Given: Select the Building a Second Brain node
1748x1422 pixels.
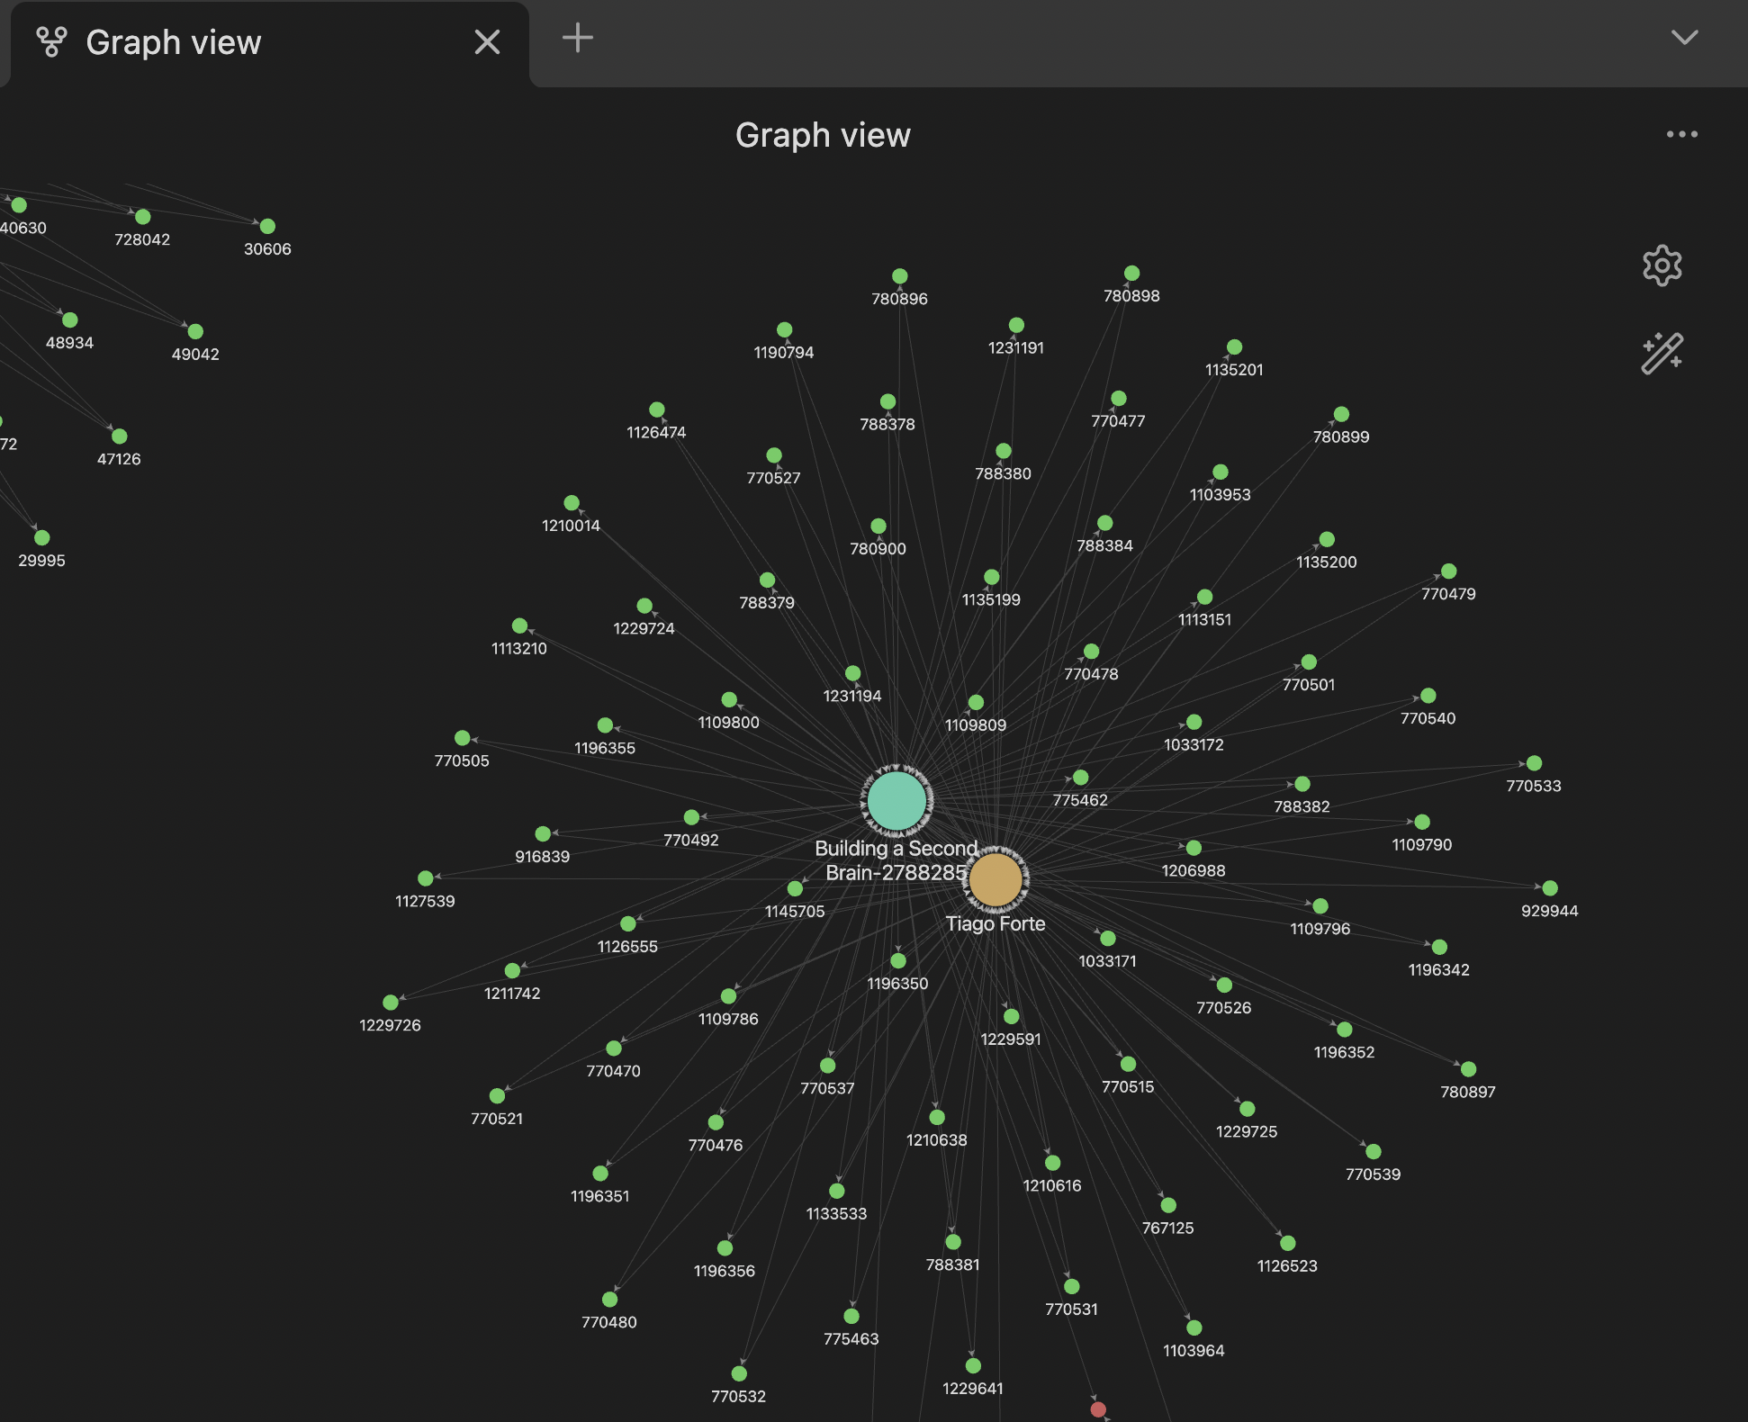Looking at the screenshot, I should coord(897,800).
